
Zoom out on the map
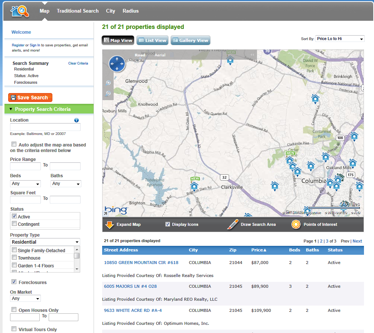108,93
